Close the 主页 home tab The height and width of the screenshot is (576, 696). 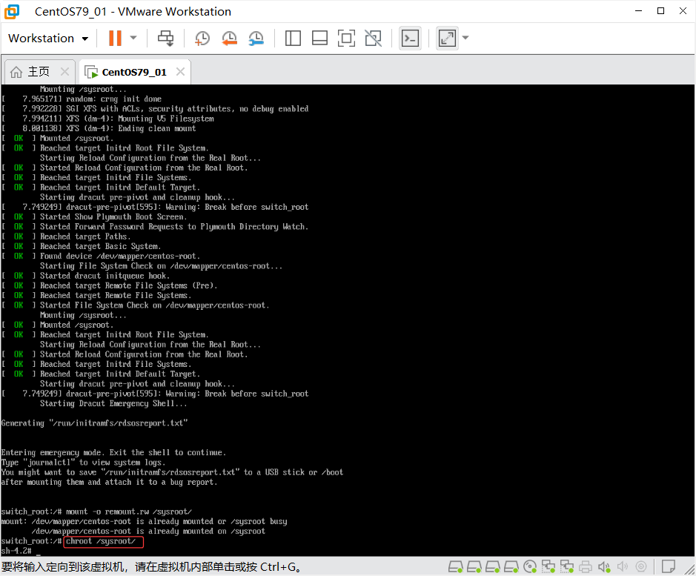(64, 71)
